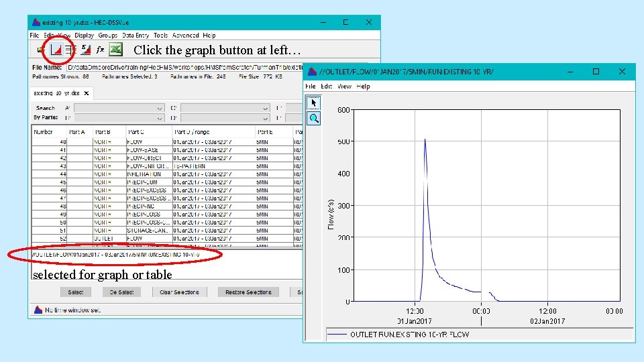Click the Tabulate data toolbar icon
Image resolution: width=644 pixels, height=362 pixels.
click(x=70, y=50)
